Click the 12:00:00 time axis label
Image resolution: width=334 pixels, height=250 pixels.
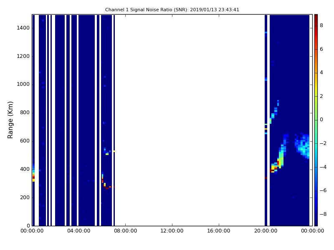point(172,231)
